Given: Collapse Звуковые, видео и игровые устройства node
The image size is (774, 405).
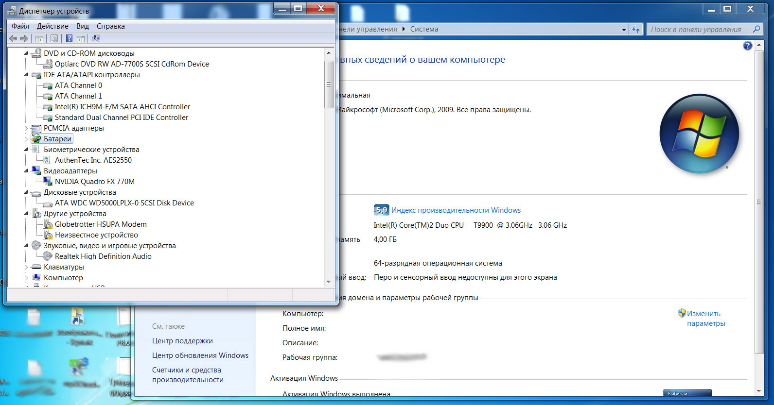Looking at the screenshot, I should click(26, 246).
